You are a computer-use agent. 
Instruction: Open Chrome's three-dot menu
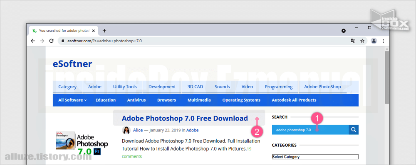[383, 41]
